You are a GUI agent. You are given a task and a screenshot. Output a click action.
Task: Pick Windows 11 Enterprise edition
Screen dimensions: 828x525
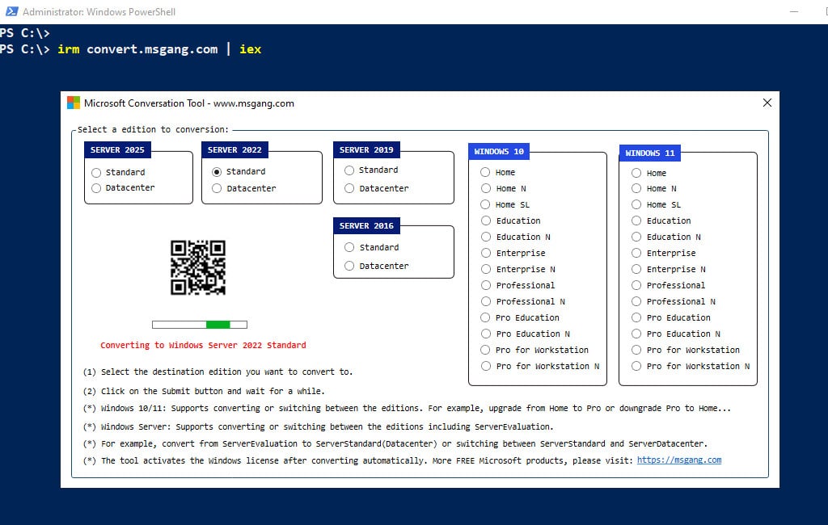tap(636, 254)
